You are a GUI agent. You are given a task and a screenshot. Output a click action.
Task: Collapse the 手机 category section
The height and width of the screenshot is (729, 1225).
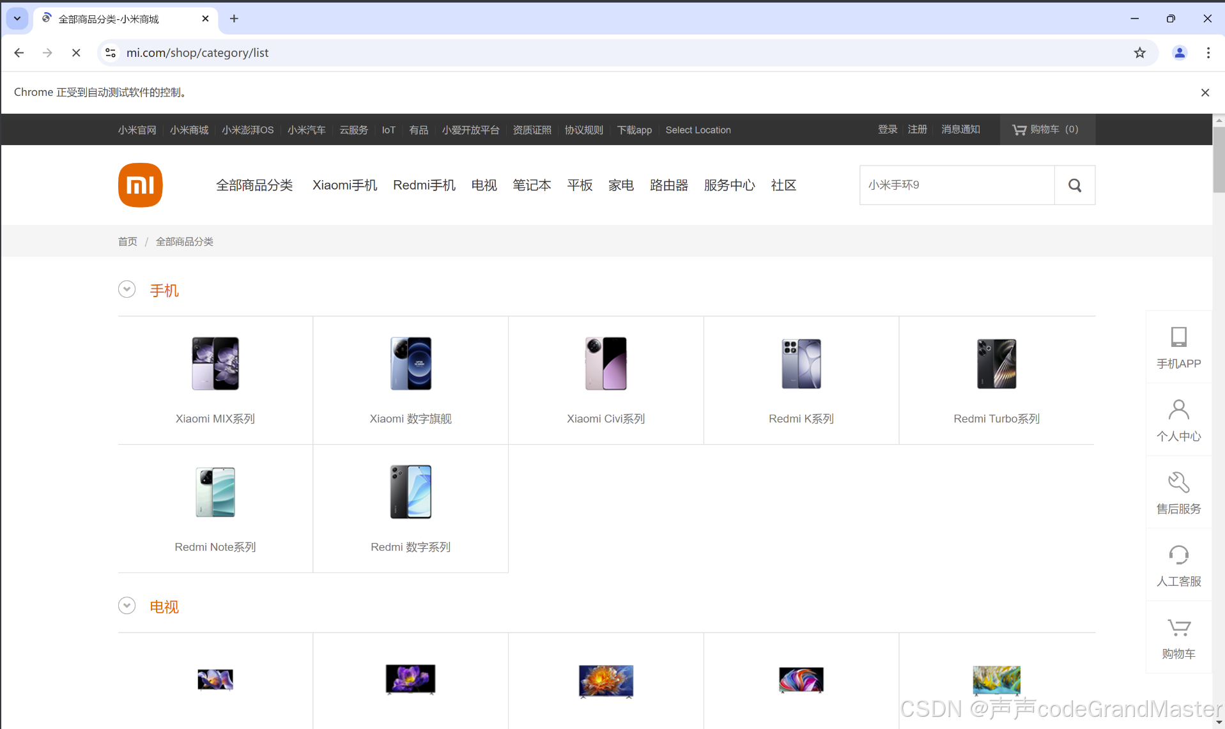(x=127, y=289)
